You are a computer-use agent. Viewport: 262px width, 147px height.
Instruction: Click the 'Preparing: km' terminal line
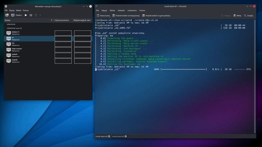tap(104, 36)
